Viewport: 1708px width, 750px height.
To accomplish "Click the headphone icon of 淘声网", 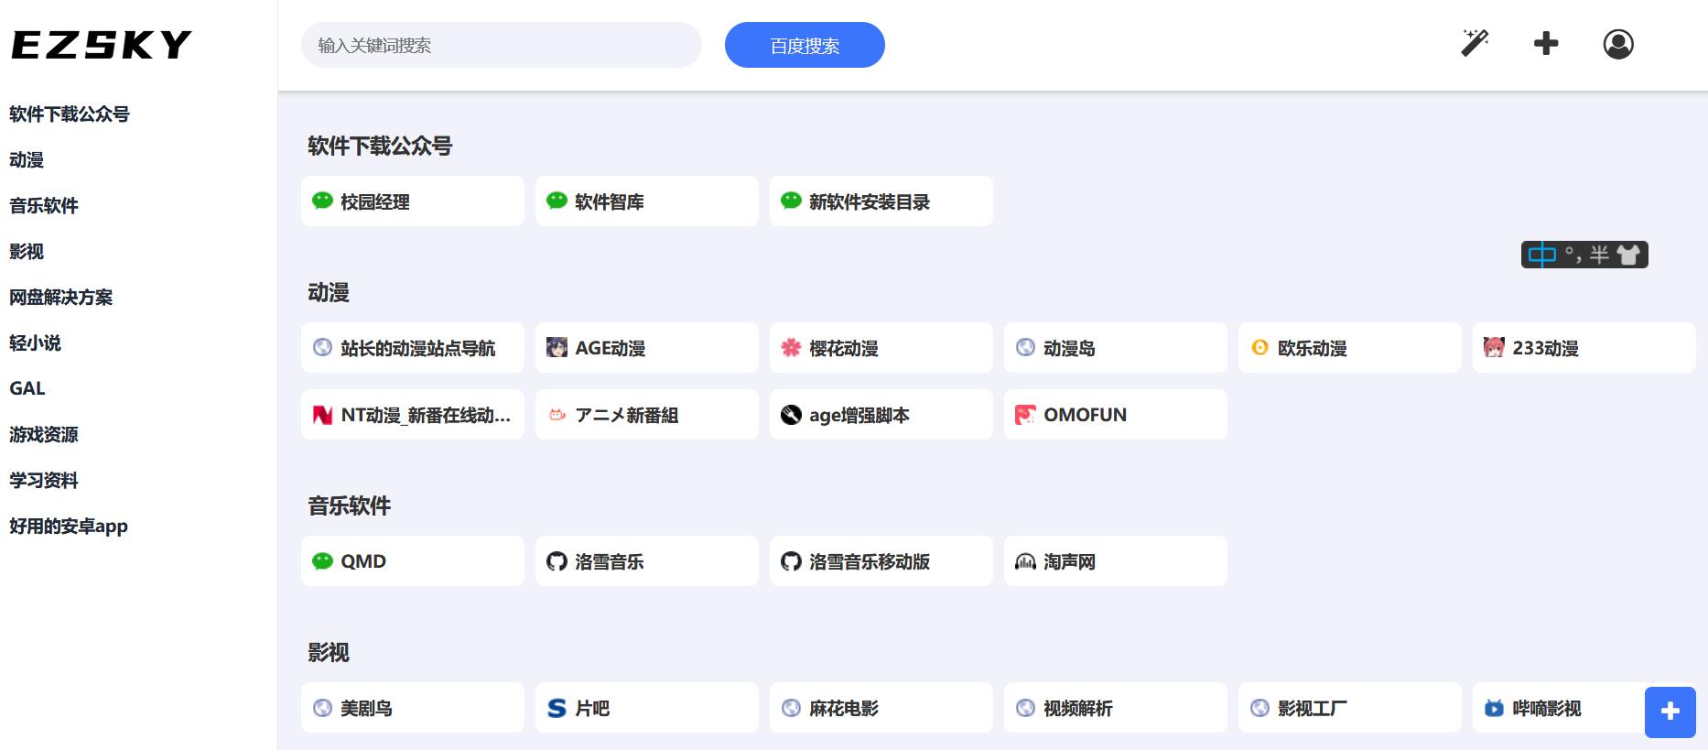I will [1025, 561].
